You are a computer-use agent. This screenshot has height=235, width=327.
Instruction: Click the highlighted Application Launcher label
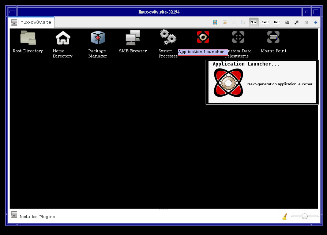(x=203, y=52)
